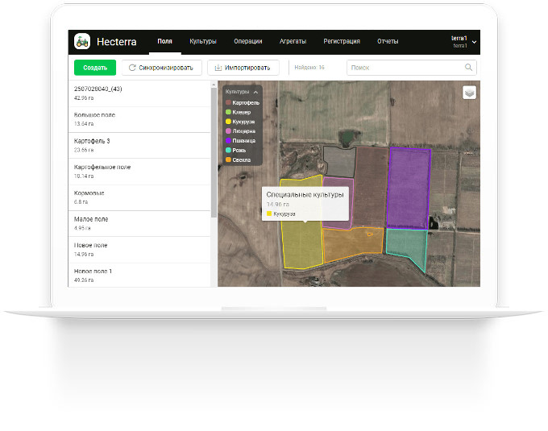Click the Импортировать button
Screen dimensions: 548x431
click(x=243, y=68)
